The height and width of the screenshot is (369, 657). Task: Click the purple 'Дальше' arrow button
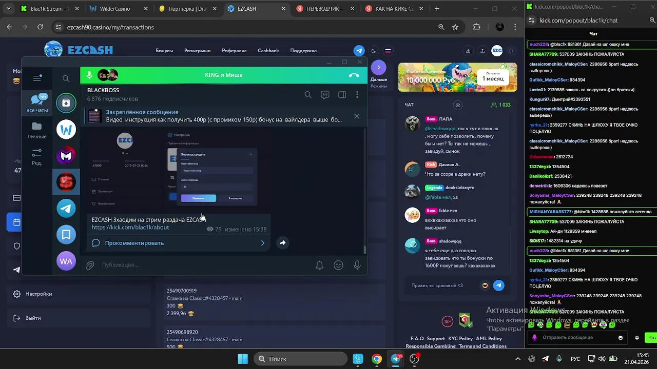pos(378,68)
